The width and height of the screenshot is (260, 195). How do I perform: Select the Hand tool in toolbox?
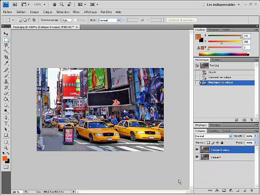tap(6, 142)
